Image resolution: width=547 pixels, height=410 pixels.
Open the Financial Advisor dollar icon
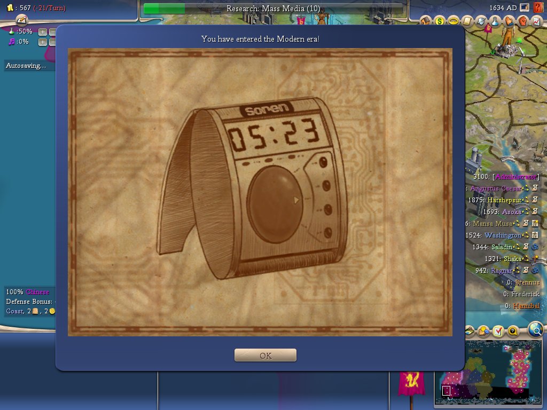[x=440, y=21]
